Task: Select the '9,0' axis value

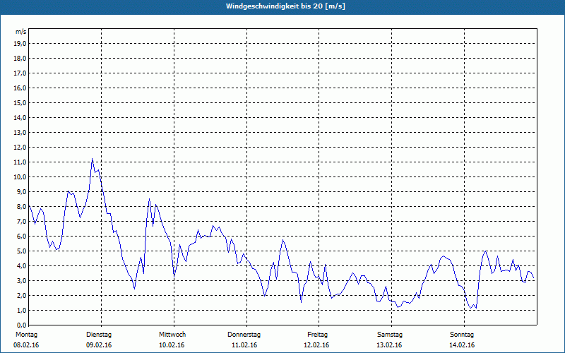Action: [21, 191]
